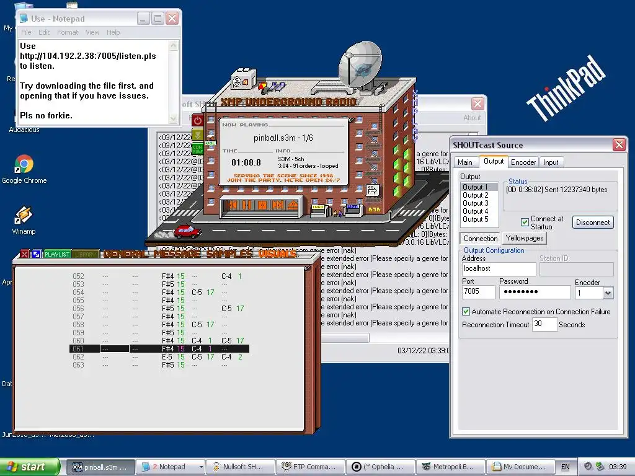Viewport: 635px width, 476px height.
Task: Open Edit menu in Notepad
Action: (x=44, y=32)
